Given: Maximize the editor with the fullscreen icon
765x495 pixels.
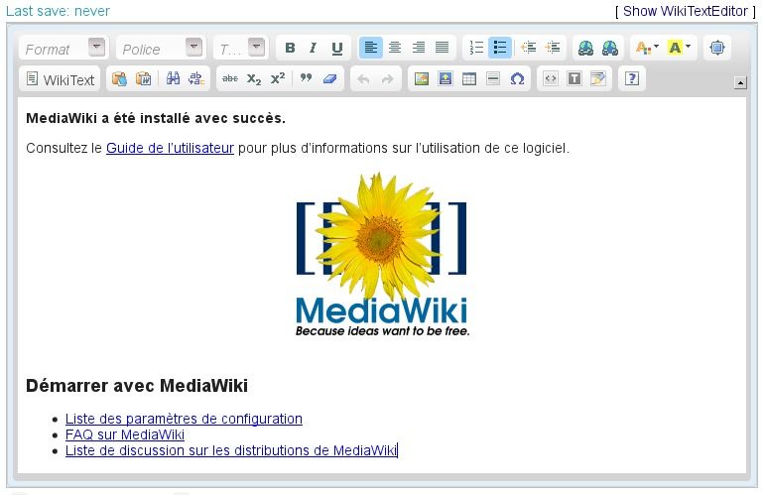Looking at the screenshot, I should coord(717,48).
